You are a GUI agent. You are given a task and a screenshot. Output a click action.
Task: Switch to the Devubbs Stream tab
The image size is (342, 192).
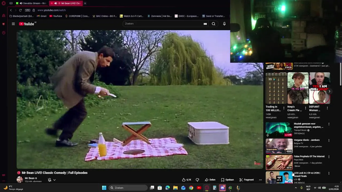click(x=31, y=3)
